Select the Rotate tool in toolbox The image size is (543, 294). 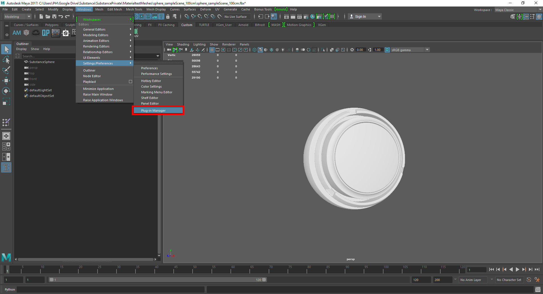[x=6, y=91]
